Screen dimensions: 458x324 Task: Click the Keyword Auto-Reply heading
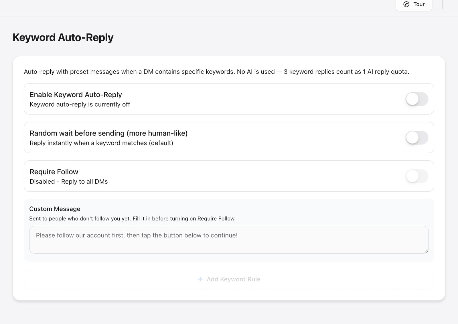[63, 37]
